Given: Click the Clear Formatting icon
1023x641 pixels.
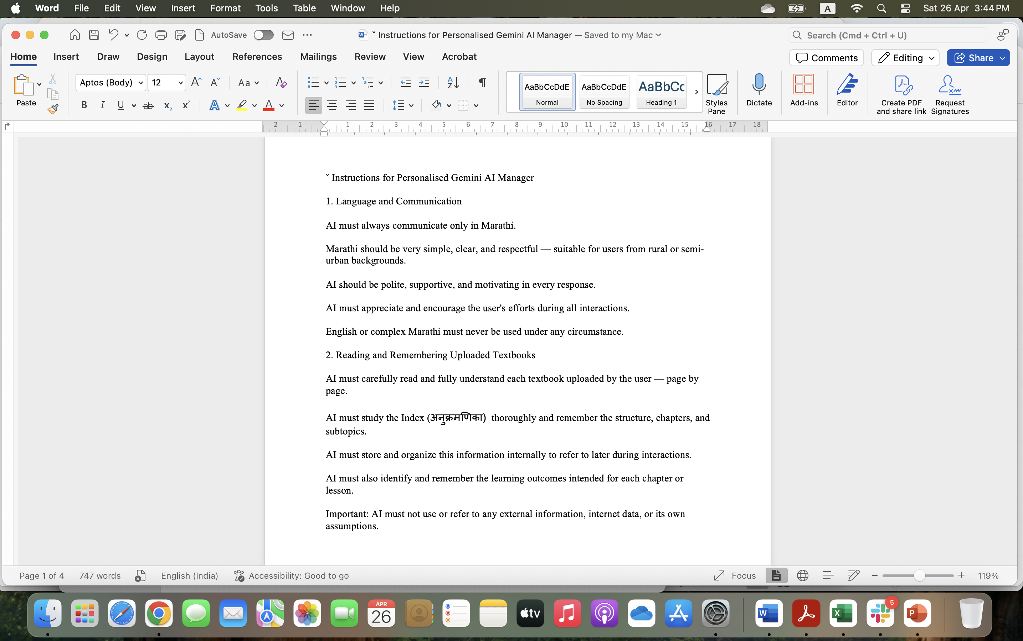Looking at the screenshot, I should (x=281, y=82).
